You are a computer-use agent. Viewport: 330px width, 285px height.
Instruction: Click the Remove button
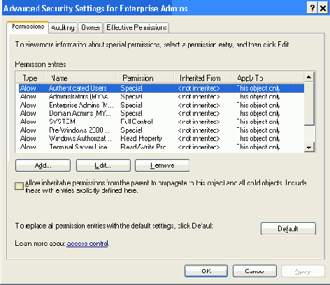[x=162, y=166]
